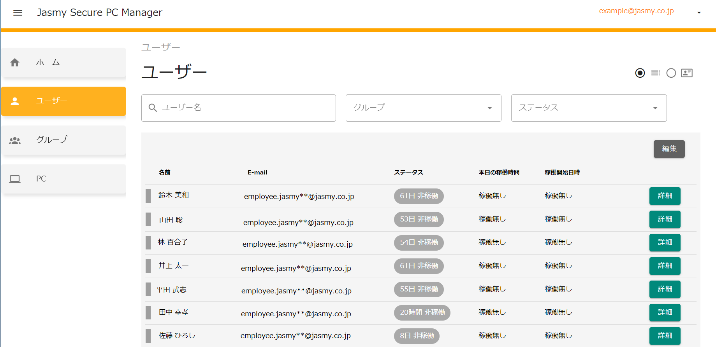The image size is (716, 347).
Task: Click example@jasmy.co.jp account link
Action: [636, 11]
